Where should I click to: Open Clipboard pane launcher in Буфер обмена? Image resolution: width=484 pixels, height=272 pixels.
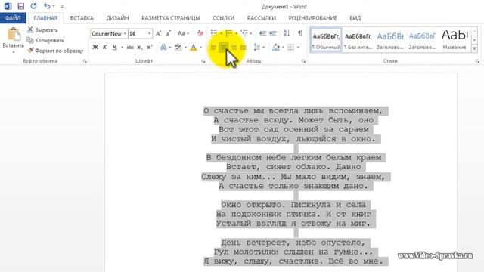(85, 61)
